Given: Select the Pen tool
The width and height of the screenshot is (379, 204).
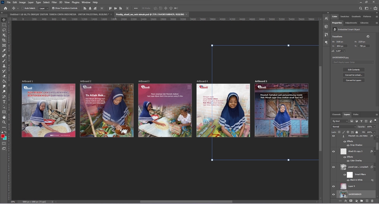Looking at the screenshot, I should click(4, 97).
